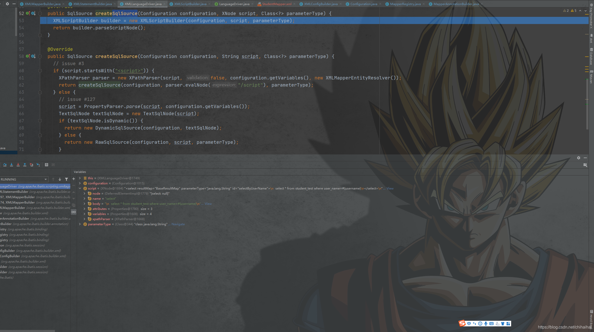Image resolution: width=594 pixels, height=332 pixels.
Task: Select XMLStatementBuilder stack frame
Action: tap(35, 192)
